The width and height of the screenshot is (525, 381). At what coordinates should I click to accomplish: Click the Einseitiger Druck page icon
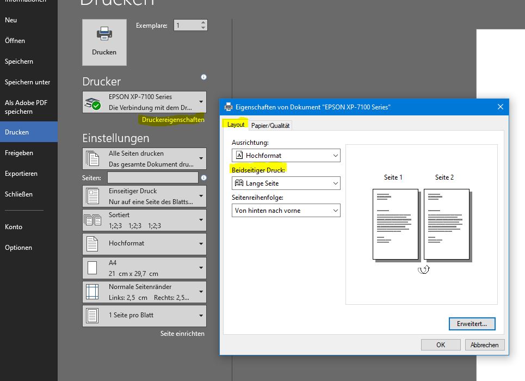[x=92, y=196]
